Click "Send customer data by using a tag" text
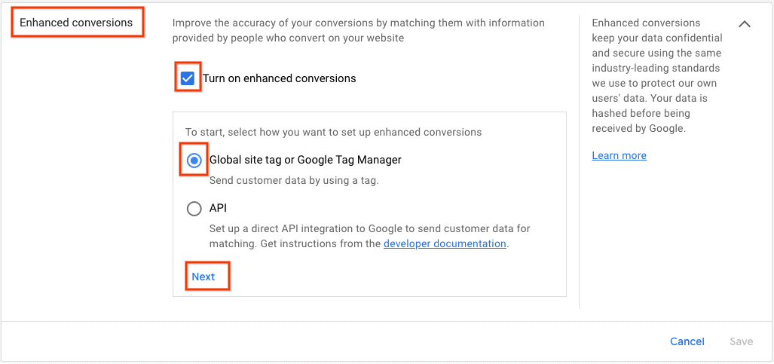 pyautogui.click(x=294, y=180)
